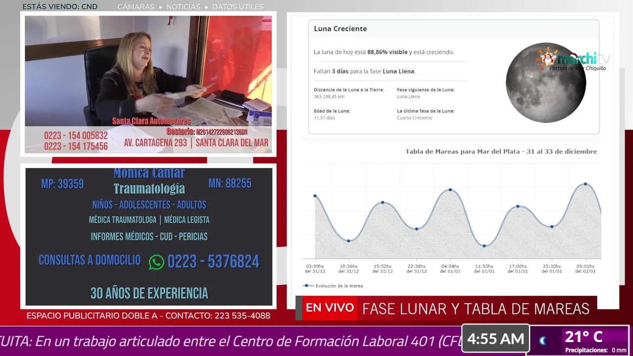Click the INFORMES MÉDICOS - CUD - PERICIAS line
633x356 pixels.
coord(149,237)
